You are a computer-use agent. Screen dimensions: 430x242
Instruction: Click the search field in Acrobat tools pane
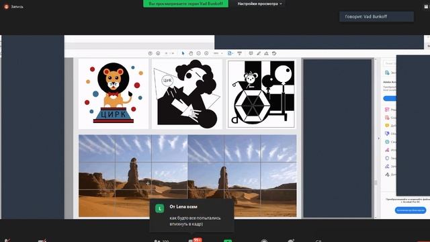click(390, 63)
